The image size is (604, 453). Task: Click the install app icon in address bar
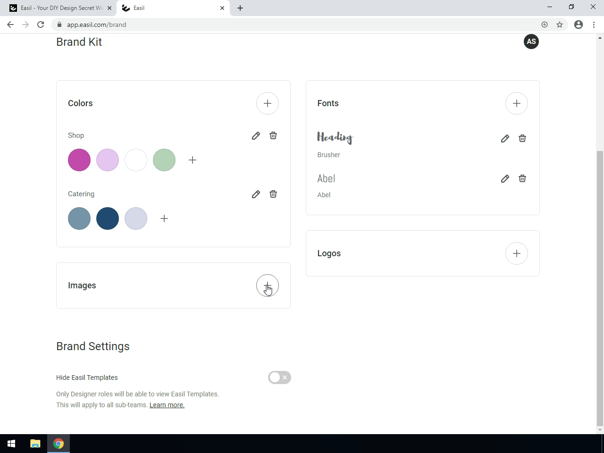coord(545,25)
